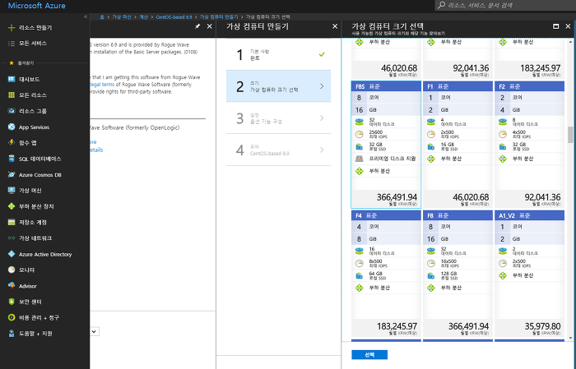Open 리소스 그룹 icon
Screen dimensions: 576x369
12,111
